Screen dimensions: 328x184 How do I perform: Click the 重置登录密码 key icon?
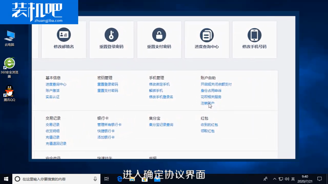tap(111, 35)
